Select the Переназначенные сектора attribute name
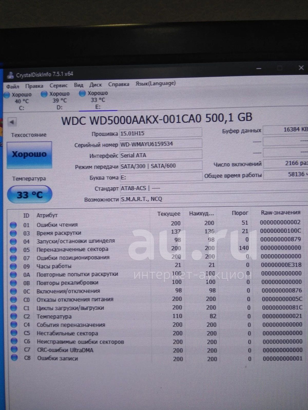 pos(72,249)
